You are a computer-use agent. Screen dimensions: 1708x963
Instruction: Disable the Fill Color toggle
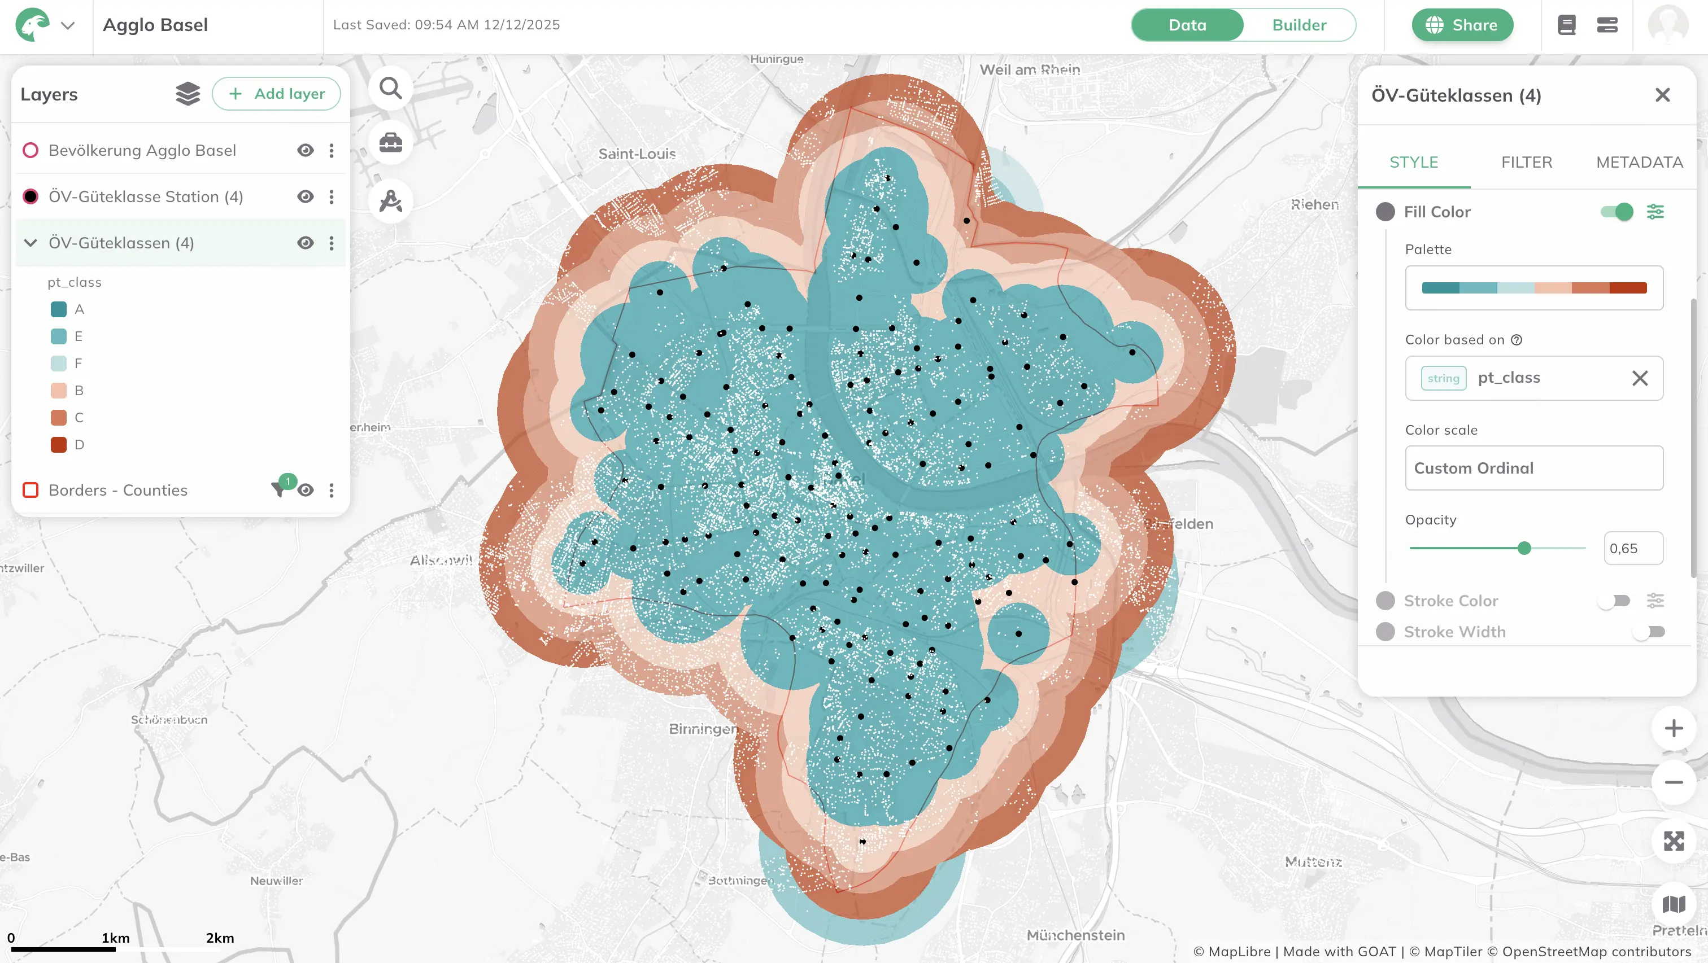(1616, 212)
